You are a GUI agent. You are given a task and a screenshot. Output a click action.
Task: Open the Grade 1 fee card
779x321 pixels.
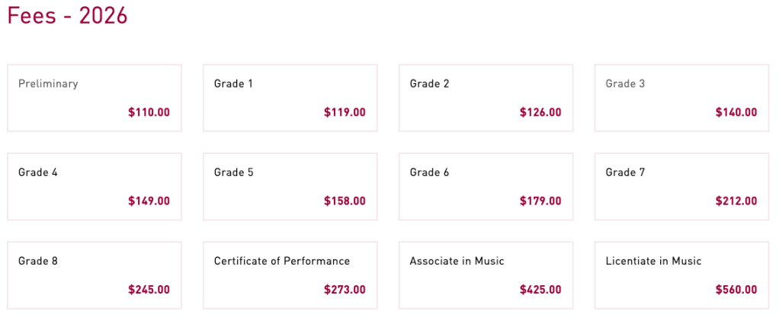pyautogui.click(x=290, y=98)
